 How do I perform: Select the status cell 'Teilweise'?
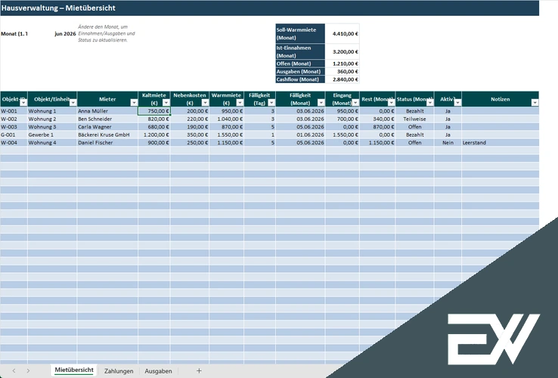(414, 119)
